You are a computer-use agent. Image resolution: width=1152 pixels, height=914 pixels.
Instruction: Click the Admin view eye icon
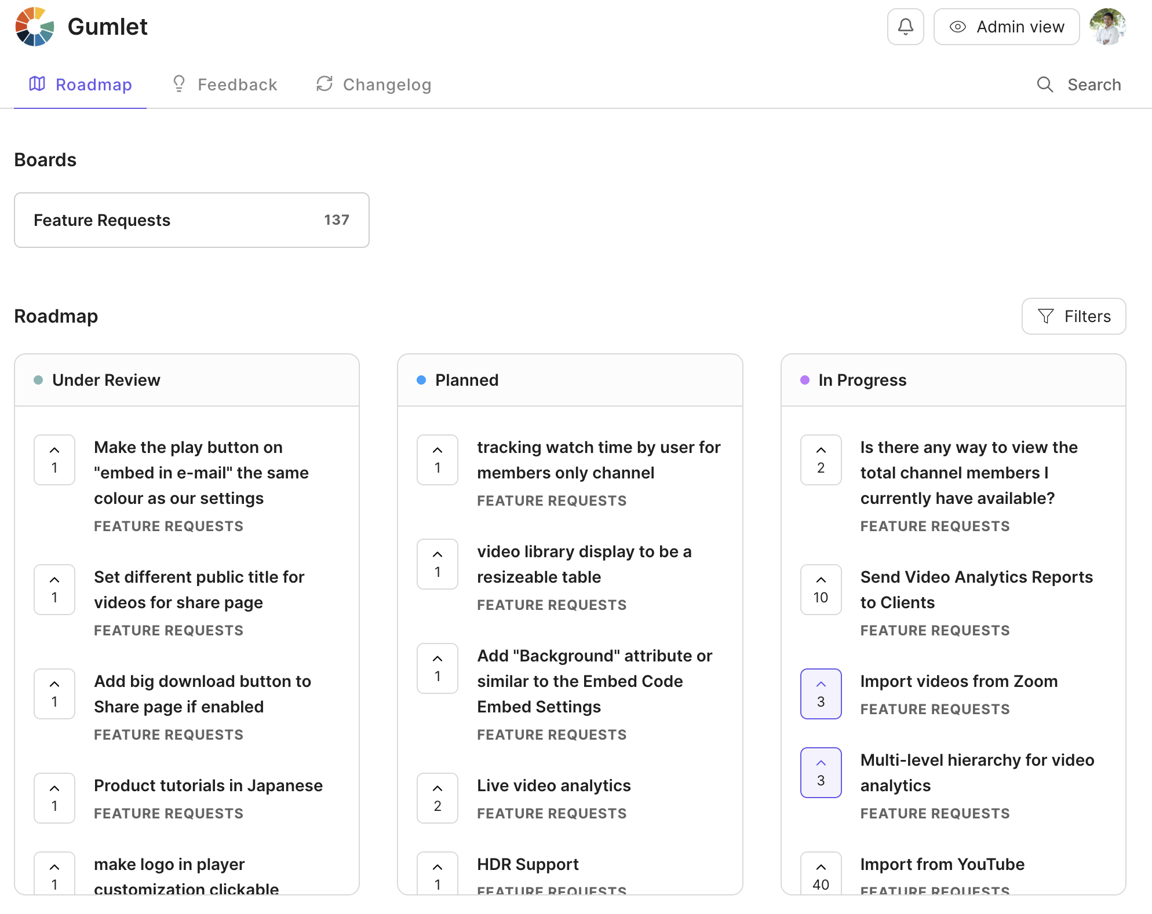(957, 25)
